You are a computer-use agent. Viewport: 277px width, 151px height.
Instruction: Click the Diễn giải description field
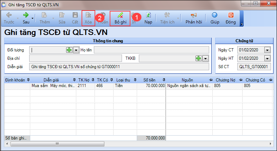click(119, 67)
